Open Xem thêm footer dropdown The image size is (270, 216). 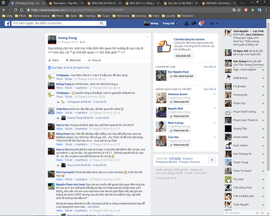[201, 173]
